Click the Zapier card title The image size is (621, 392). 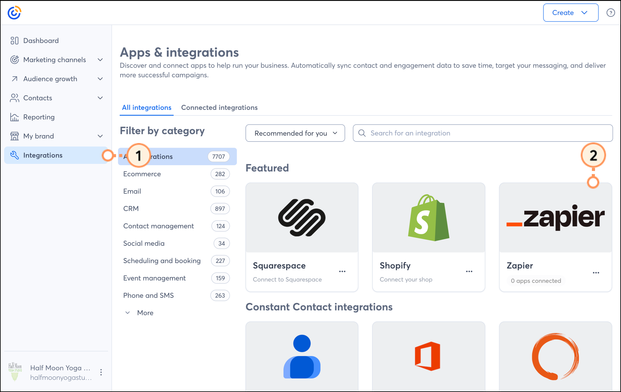click(x=520, y=266)
